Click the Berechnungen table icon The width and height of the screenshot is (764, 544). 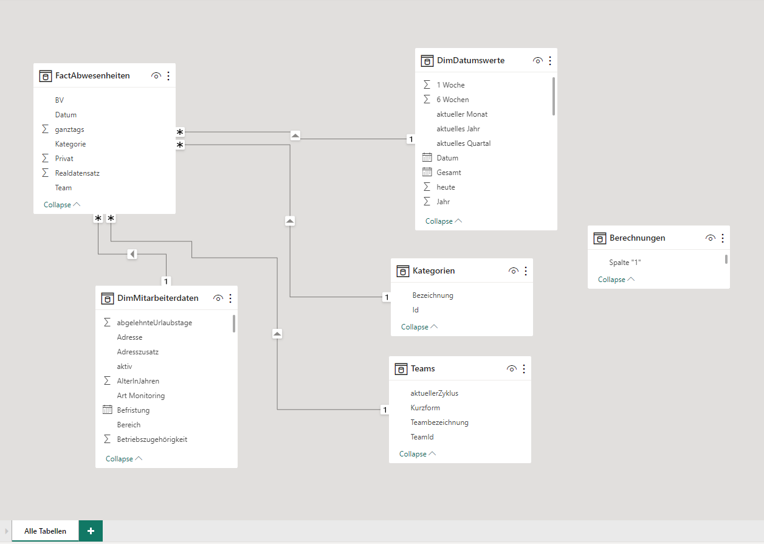tap(599, 238)
